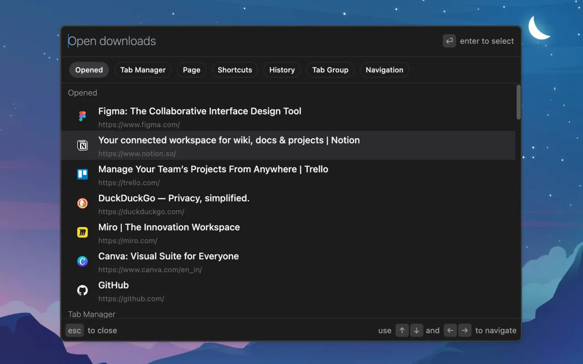Focus the Open downloads search field
Image resolution: width=583 pixels, height=364 pixels.
tap(251, 41)
